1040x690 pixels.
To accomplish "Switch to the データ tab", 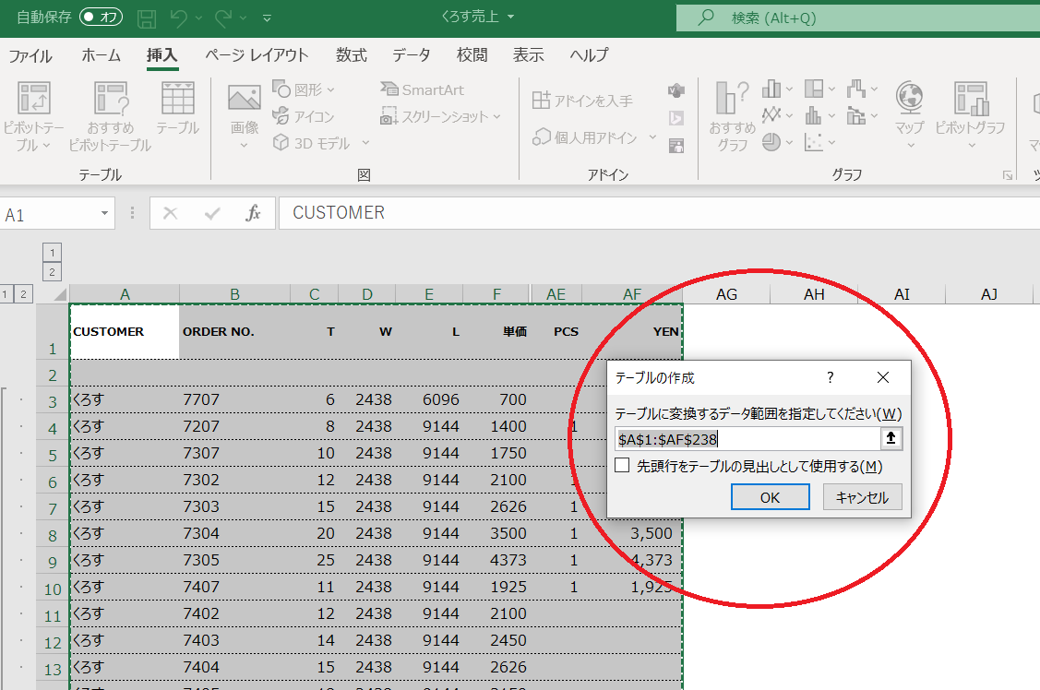I will click(412, 55).
